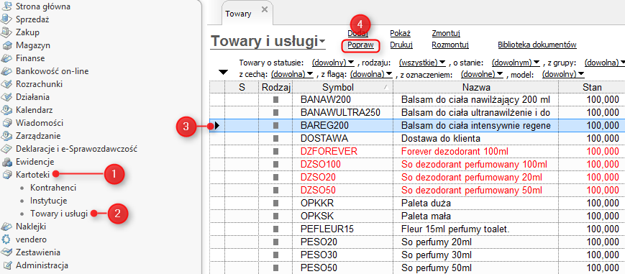Viewport: 625px width, 274px height.
Task: Click the Zmontuj link
Action: click(446, 33)
